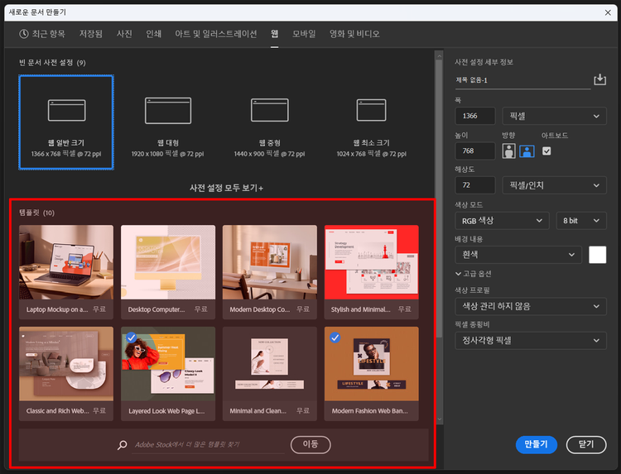Open the 8 bit depth dropdown

click(581, 221)
